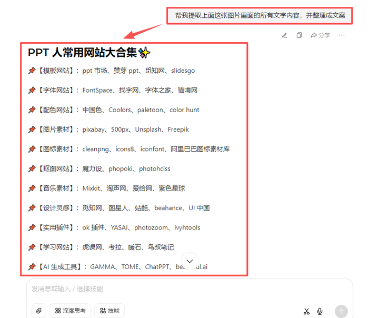379x318 pixels.
Task: Click the text 鸟叔笔记
Action: coord(161,247)
